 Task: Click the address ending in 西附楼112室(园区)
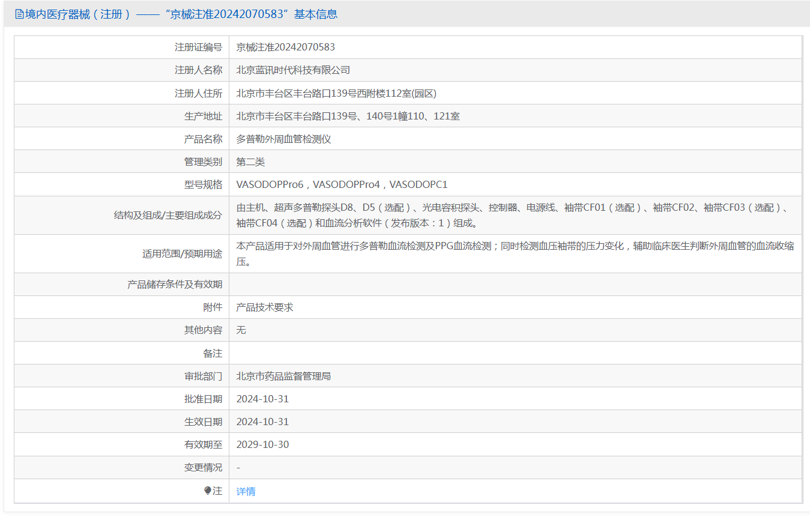[x=336, y=93]
